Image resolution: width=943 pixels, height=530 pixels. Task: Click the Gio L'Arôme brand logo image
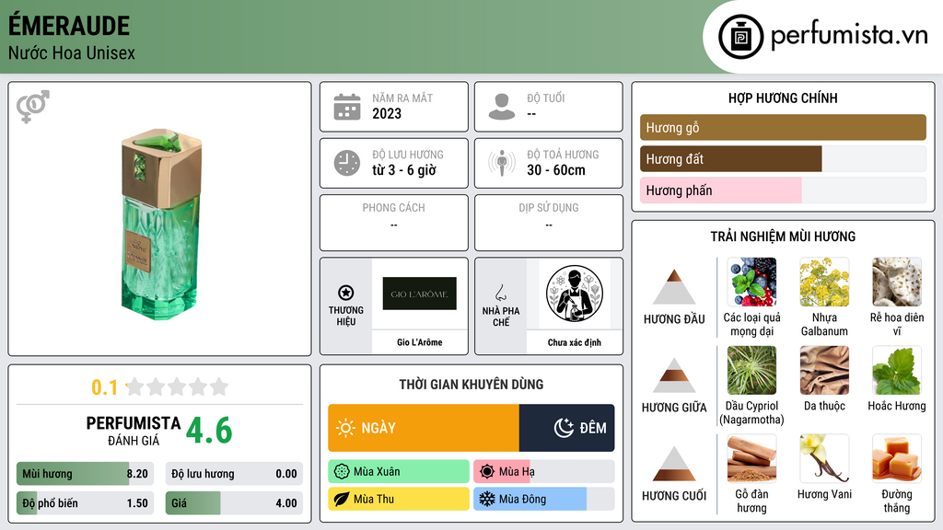pos(420,294)
